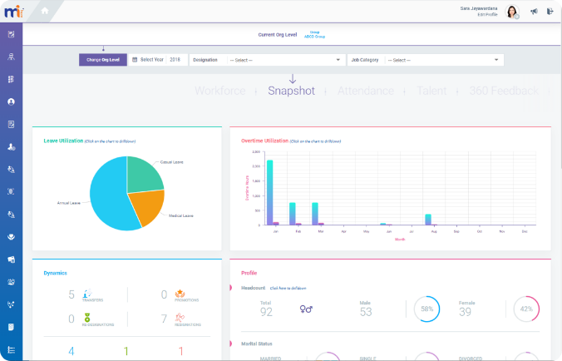Open the organization chart sidebar icon
This screenshot has width=562, height=361.
[11, 57]
